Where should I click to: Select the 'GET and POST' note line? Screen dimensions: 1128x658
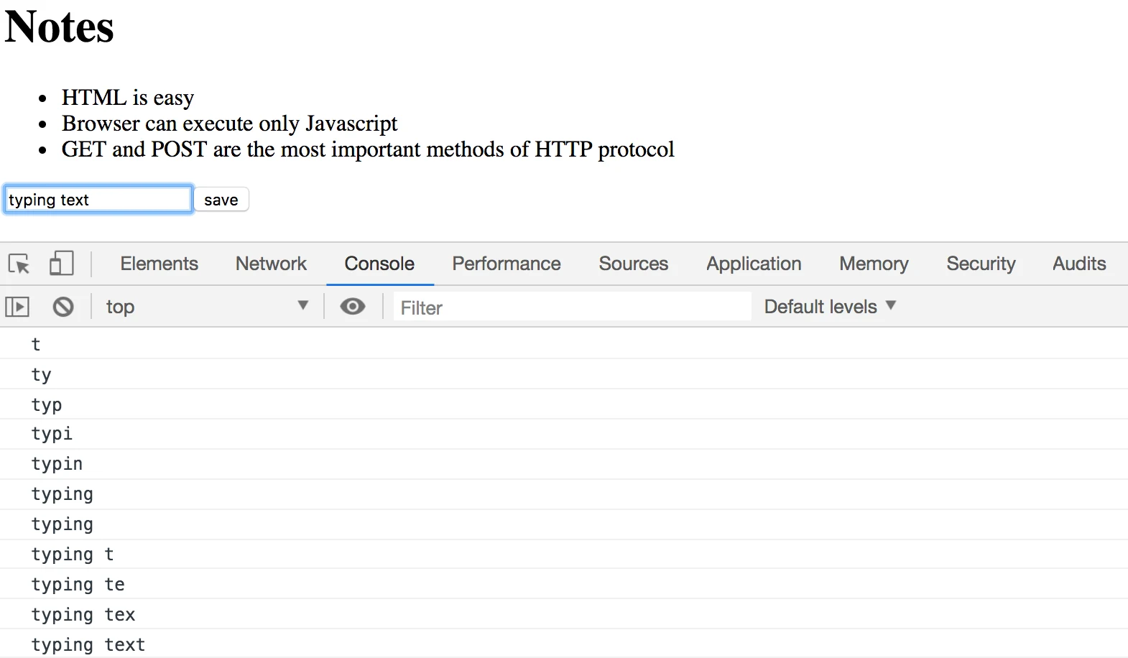click(368, 149)
